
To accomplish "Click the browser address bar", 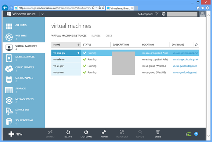I will (53, 7).
